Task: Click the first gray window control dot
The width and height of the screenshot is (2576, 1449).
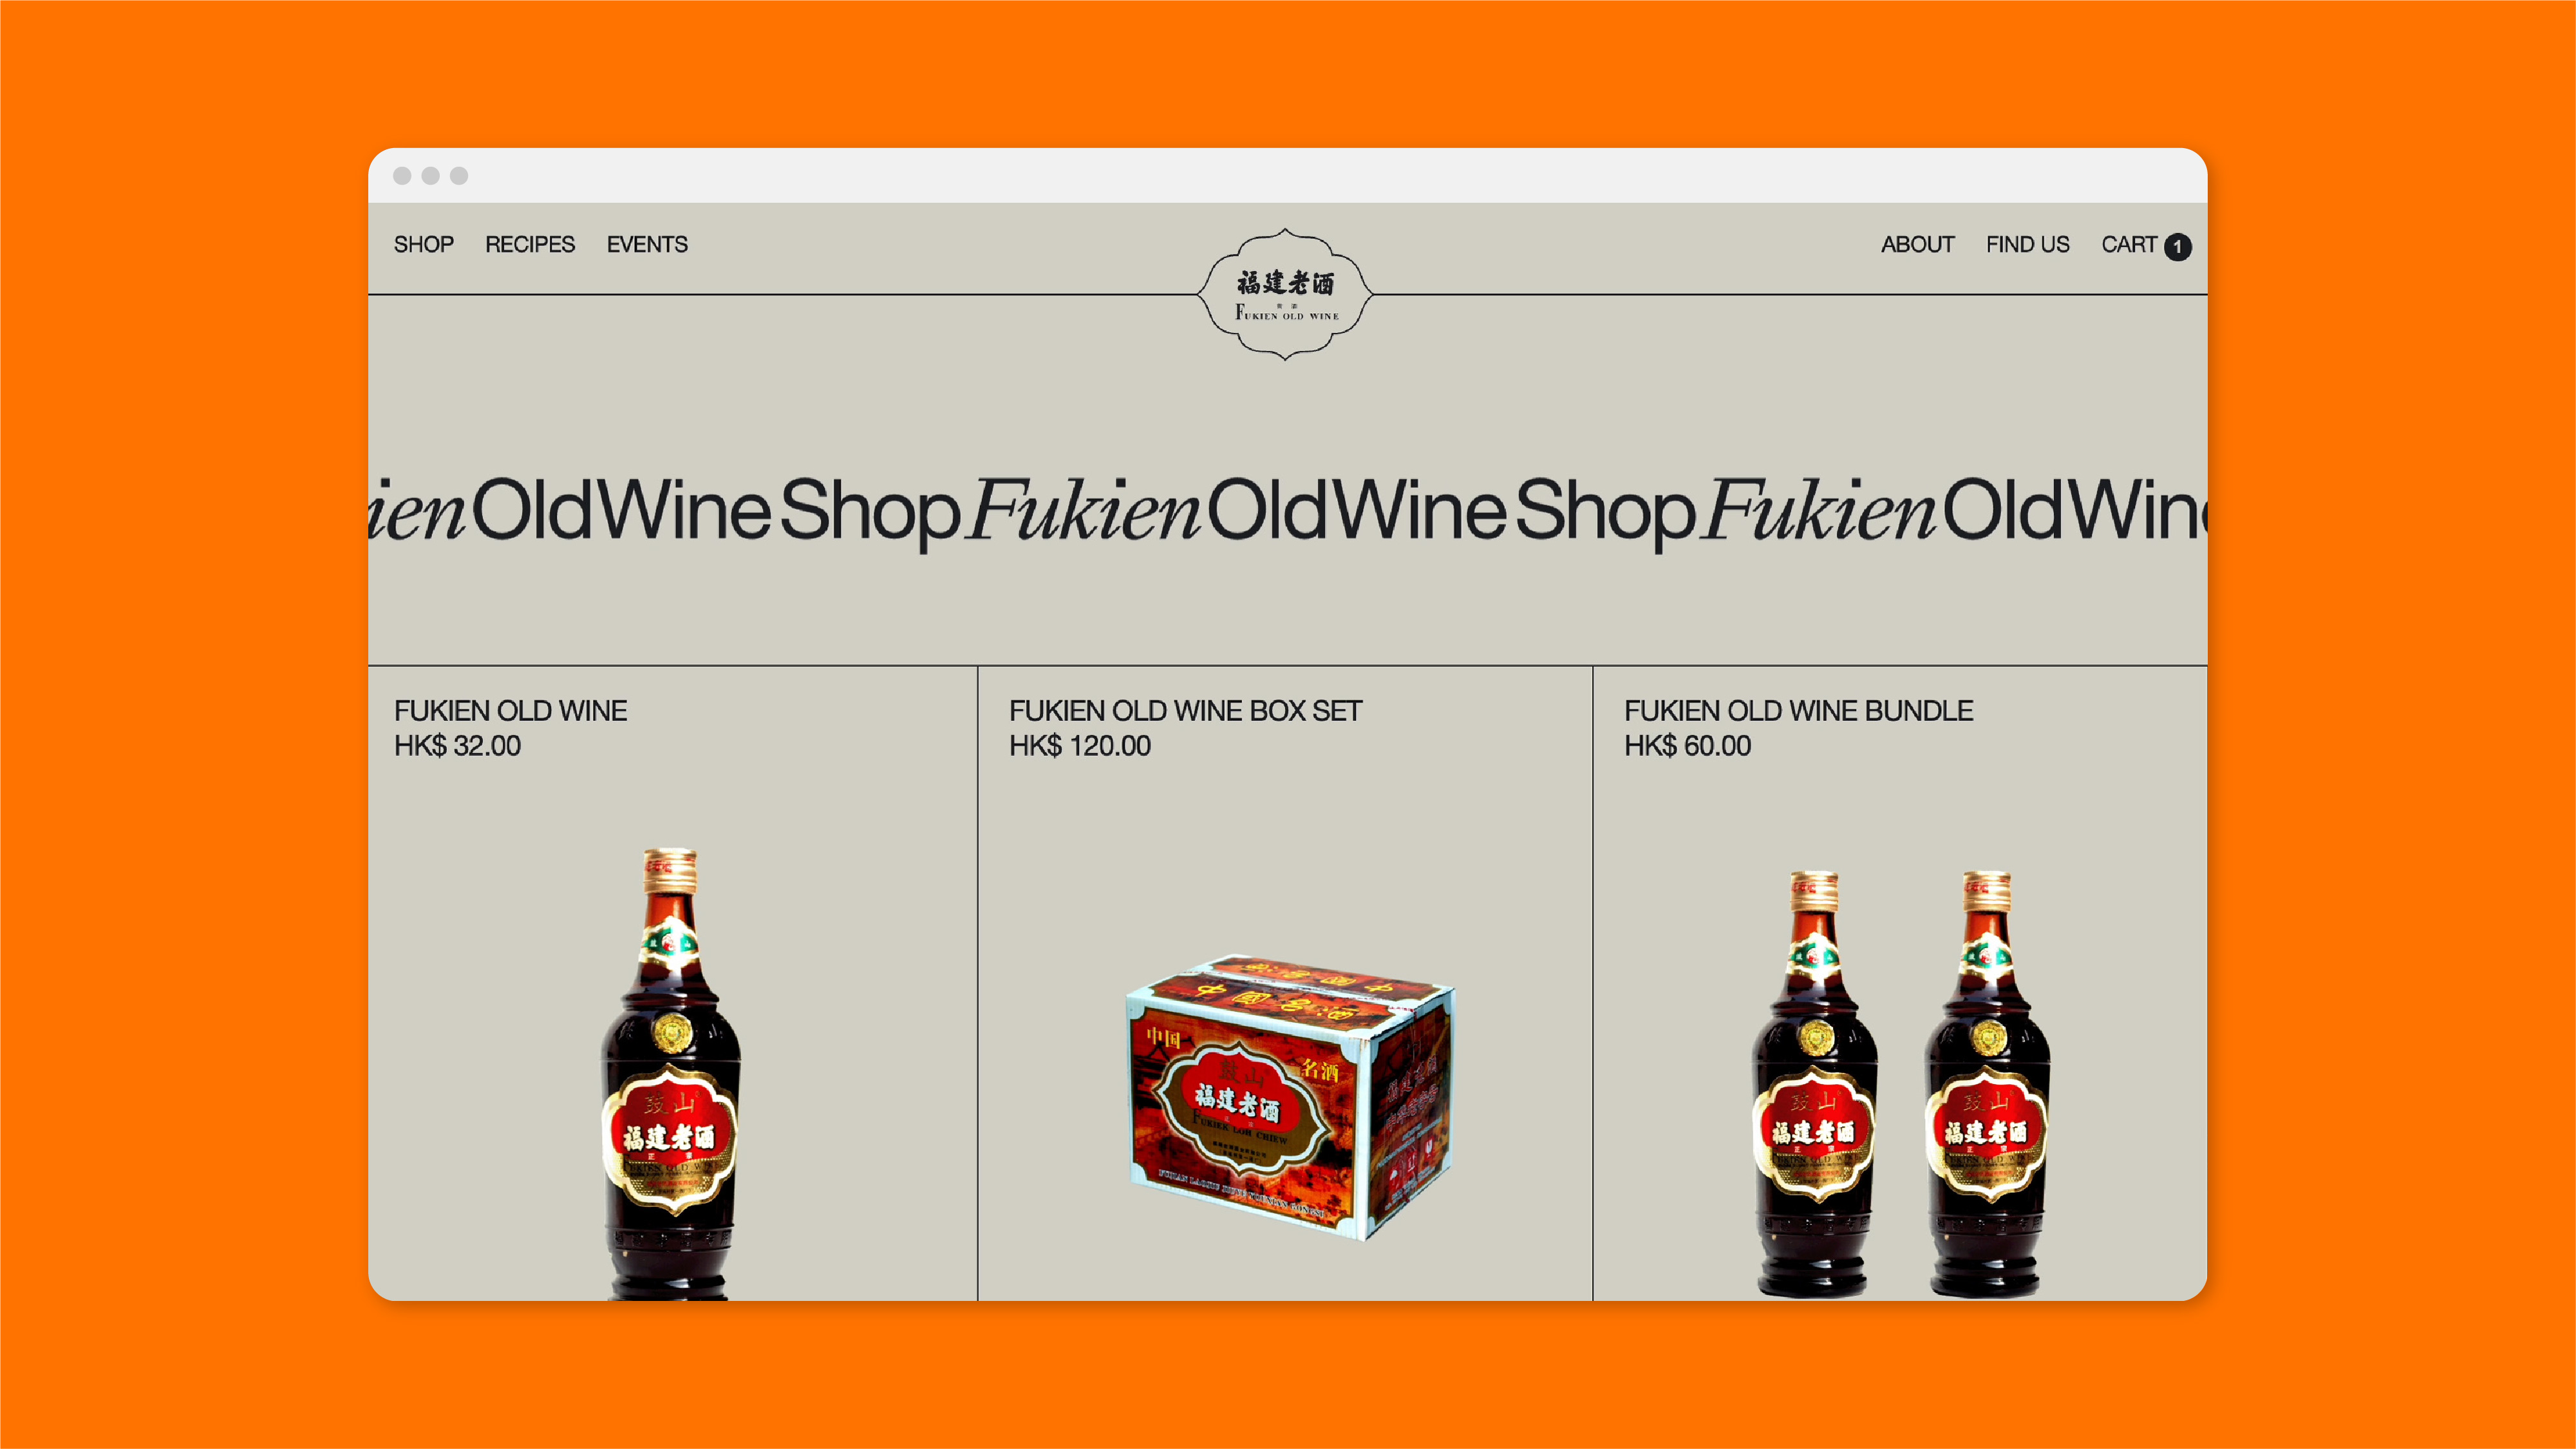Action: pyautogui.click(x=402, y=176)
